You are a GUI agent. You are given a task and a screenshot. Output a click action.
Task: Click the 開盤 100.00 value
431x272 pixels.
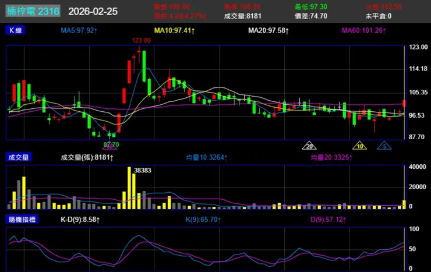(x=172, y=6)
